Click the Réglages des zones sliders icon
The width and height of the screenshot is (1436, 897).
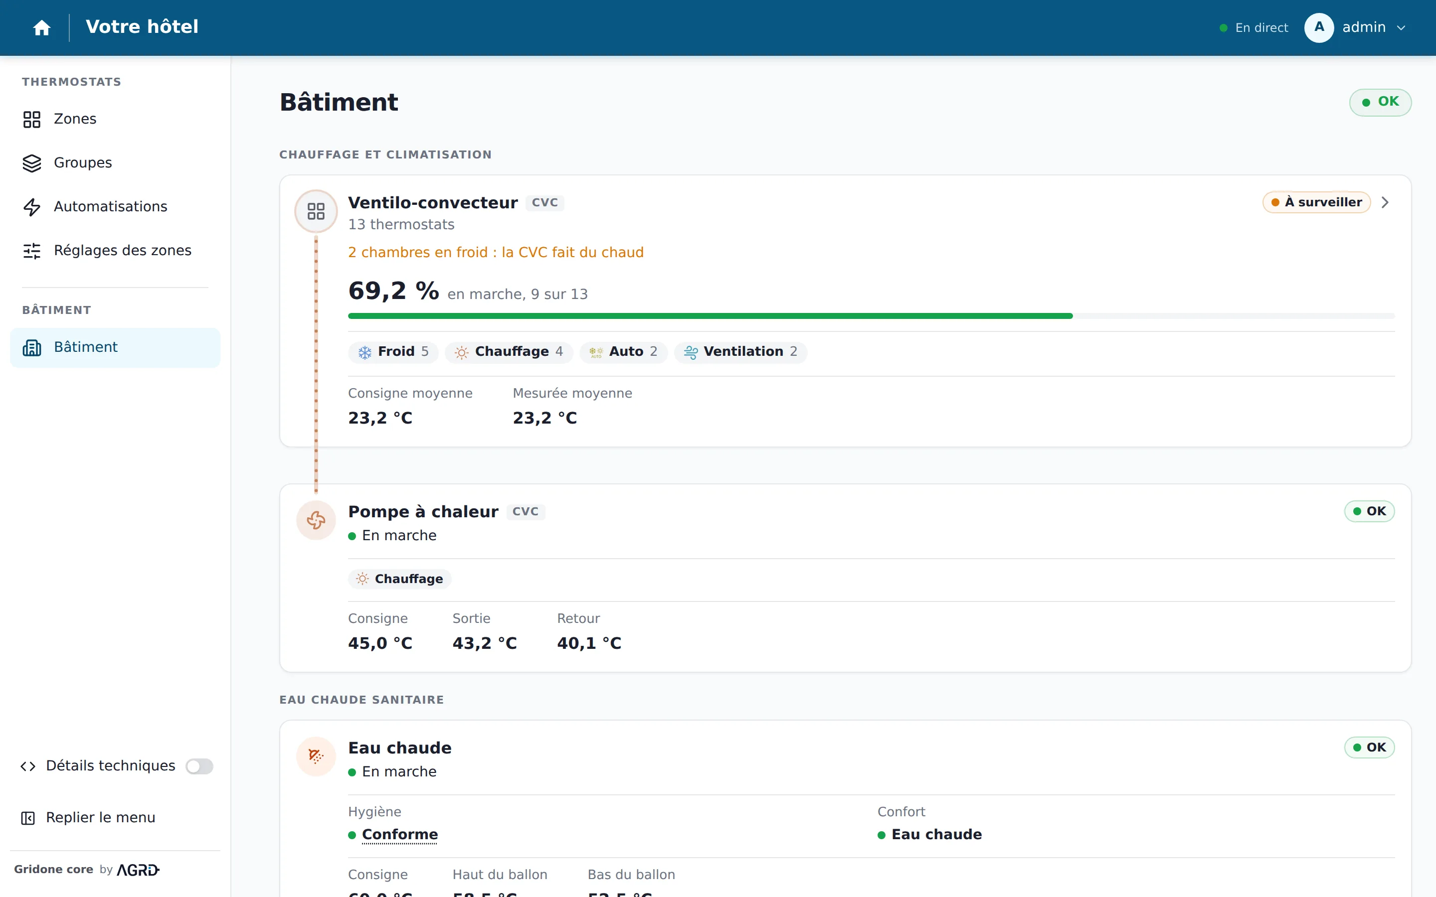click(x=32, y=251)
